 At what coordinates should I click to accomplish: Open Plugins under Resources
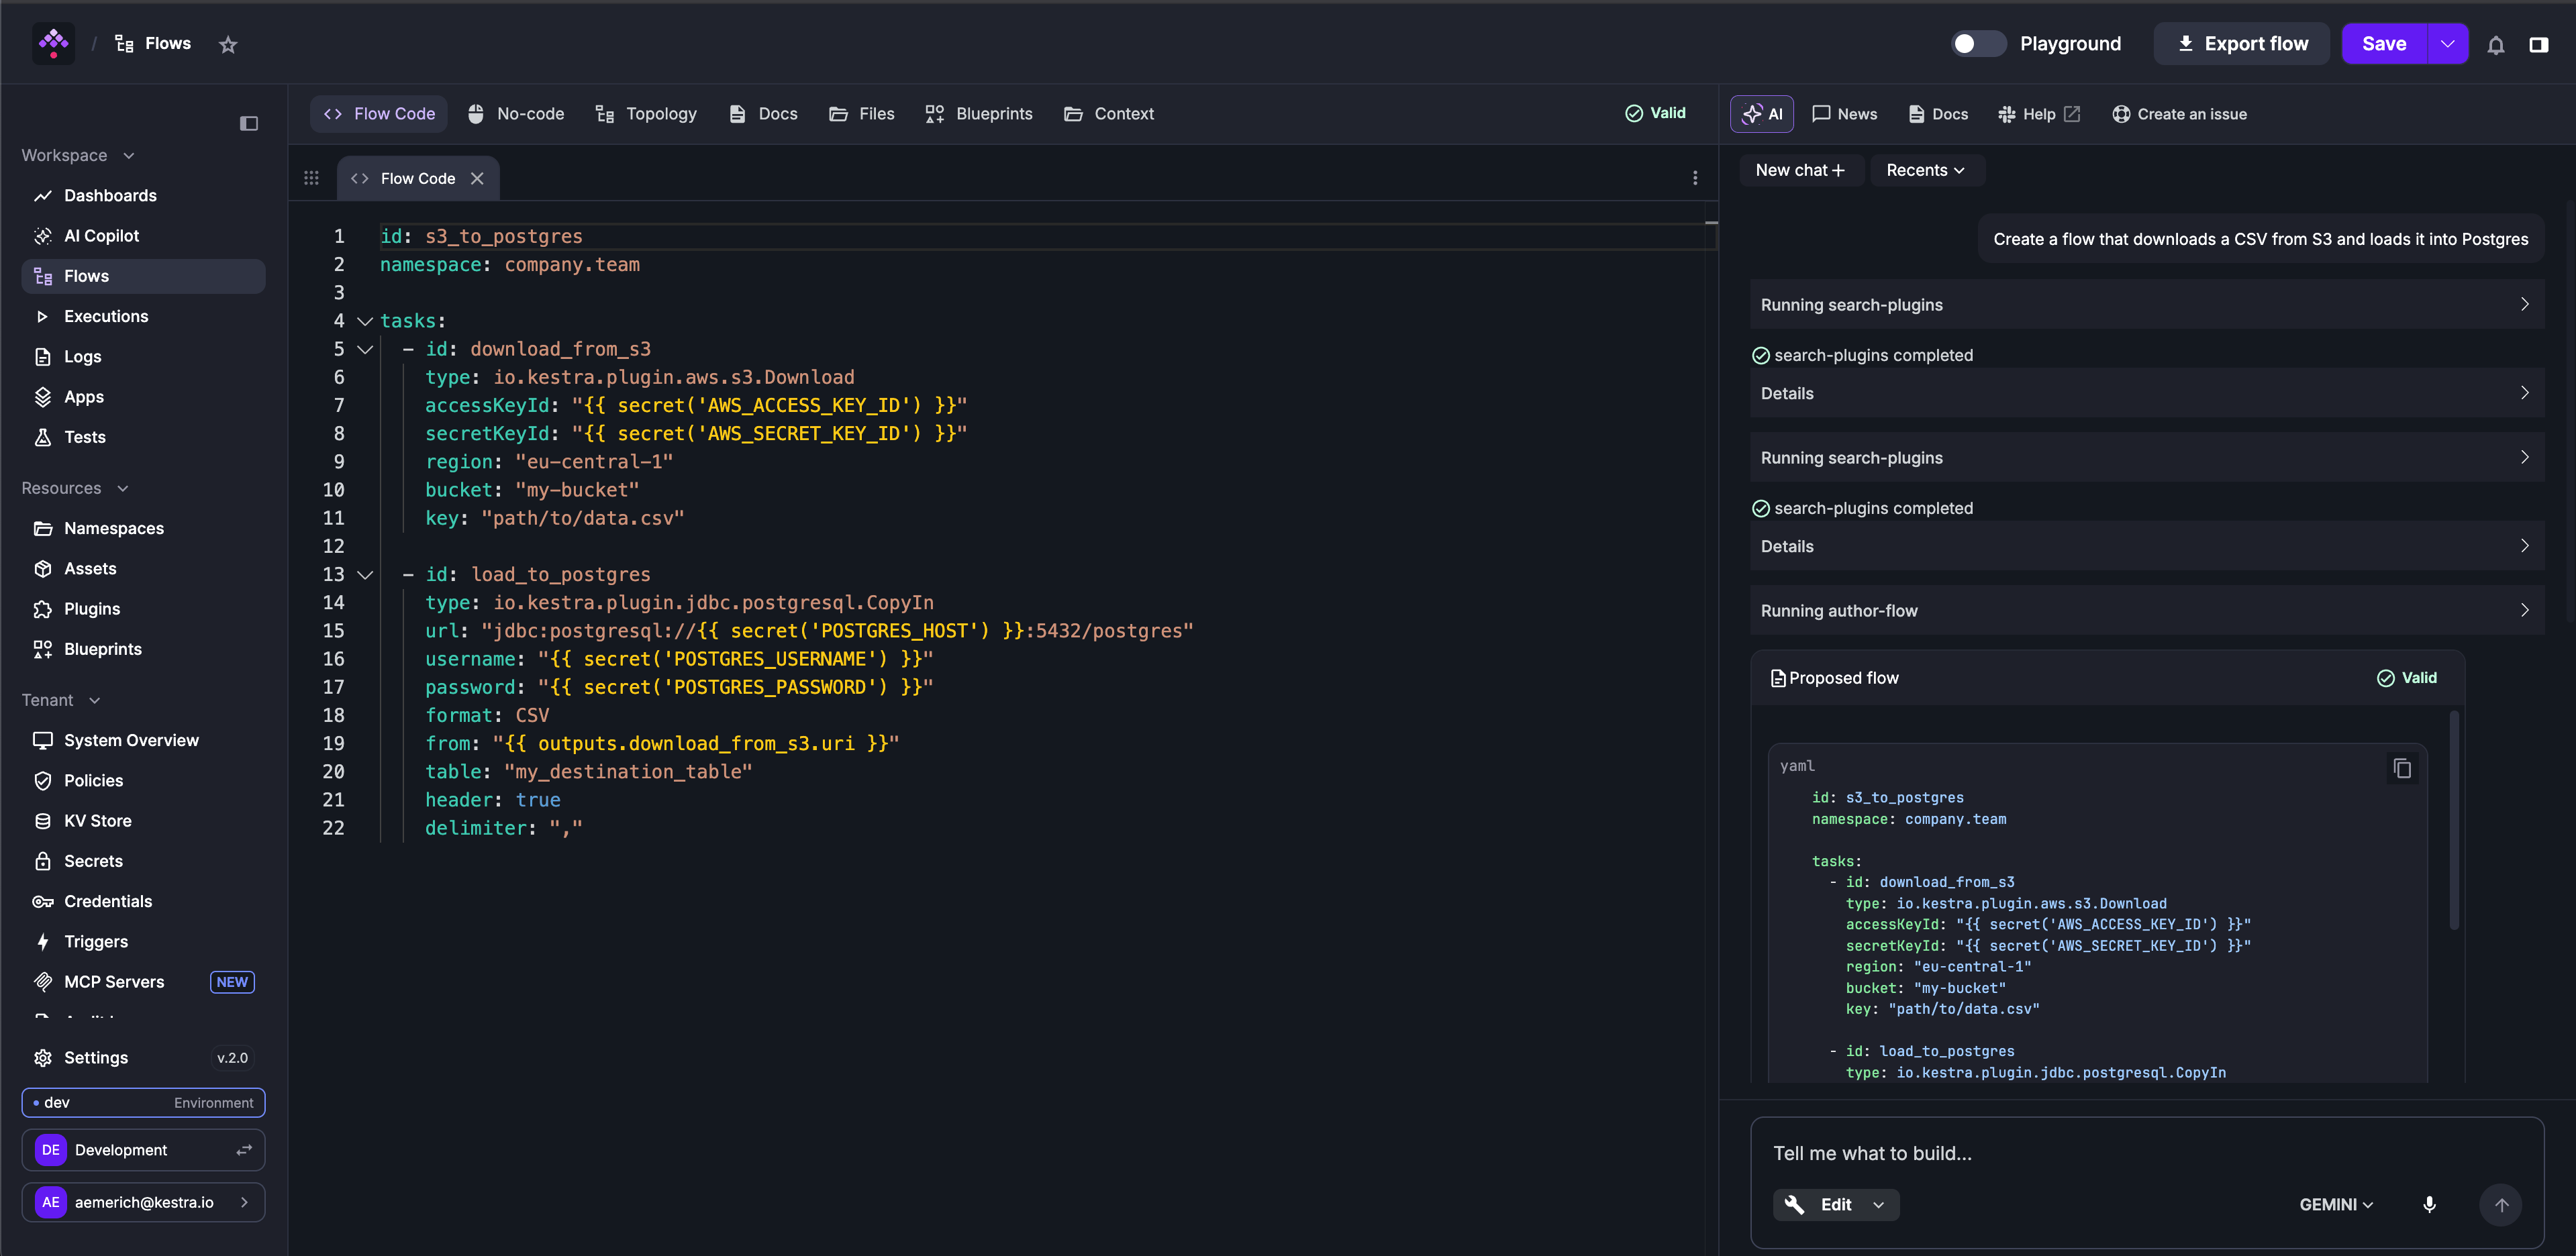[x=143, y=608]
